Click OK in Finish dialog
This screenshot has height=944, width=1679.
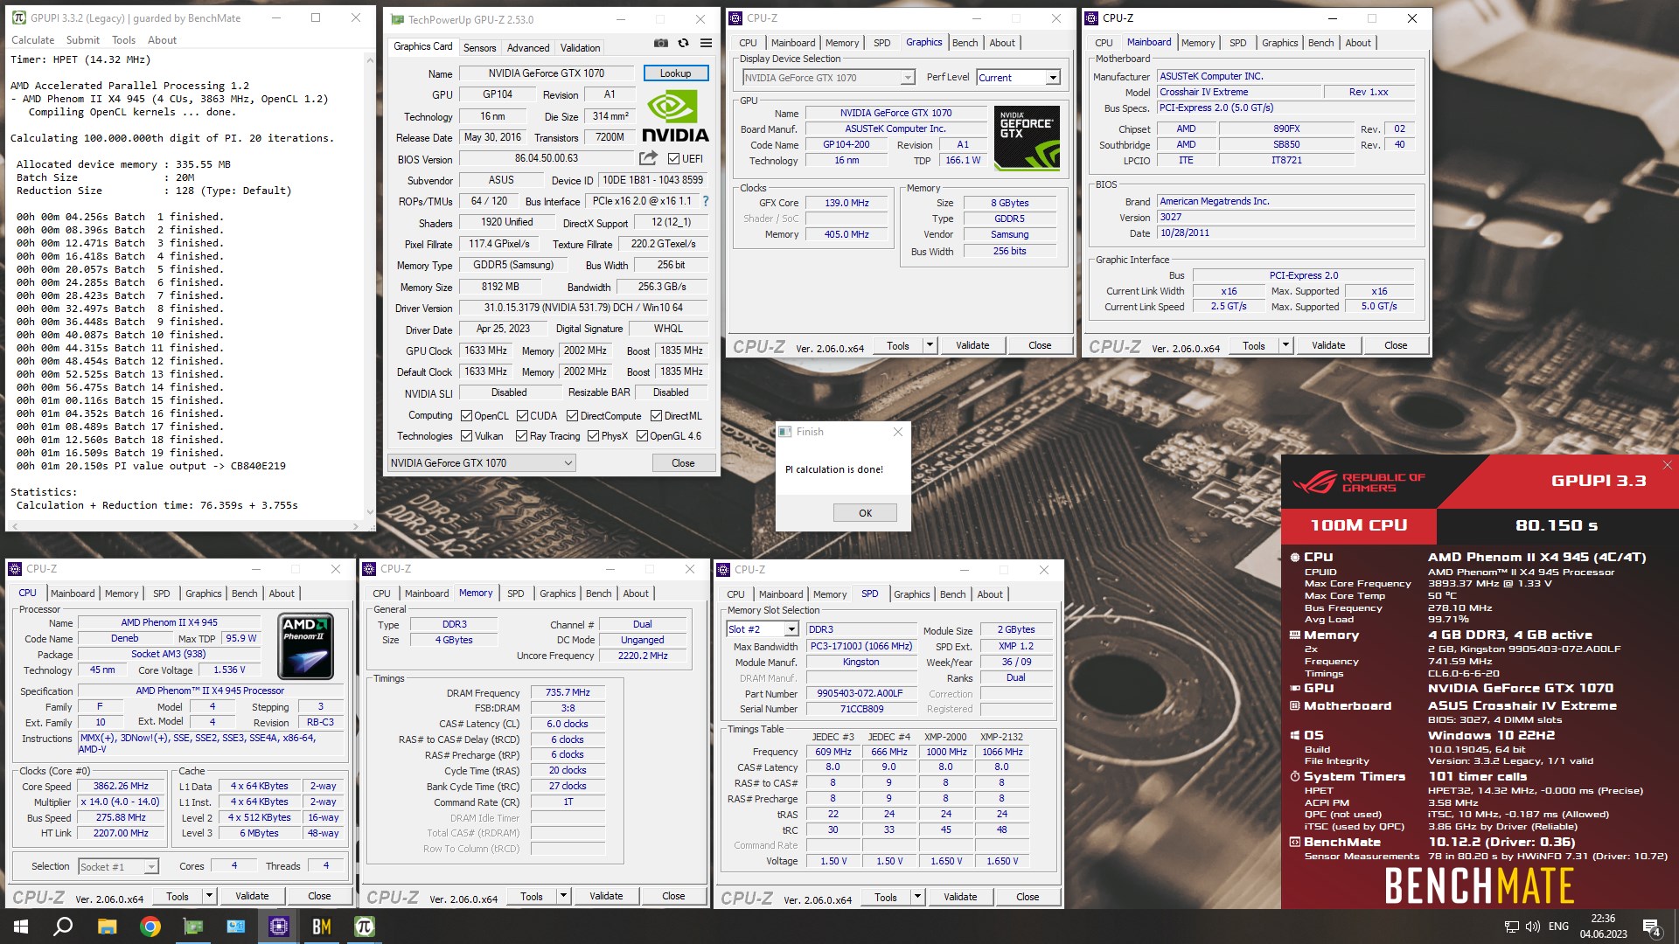coord(865,513)
